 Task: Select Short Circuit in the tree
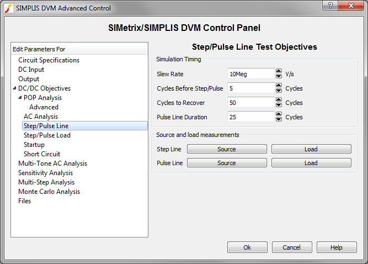42,154
